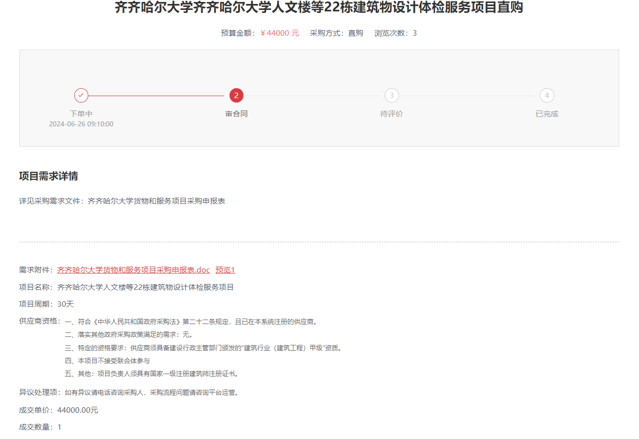Select the 审合同 step label
The image size is (639, 439).
(236, 114)
